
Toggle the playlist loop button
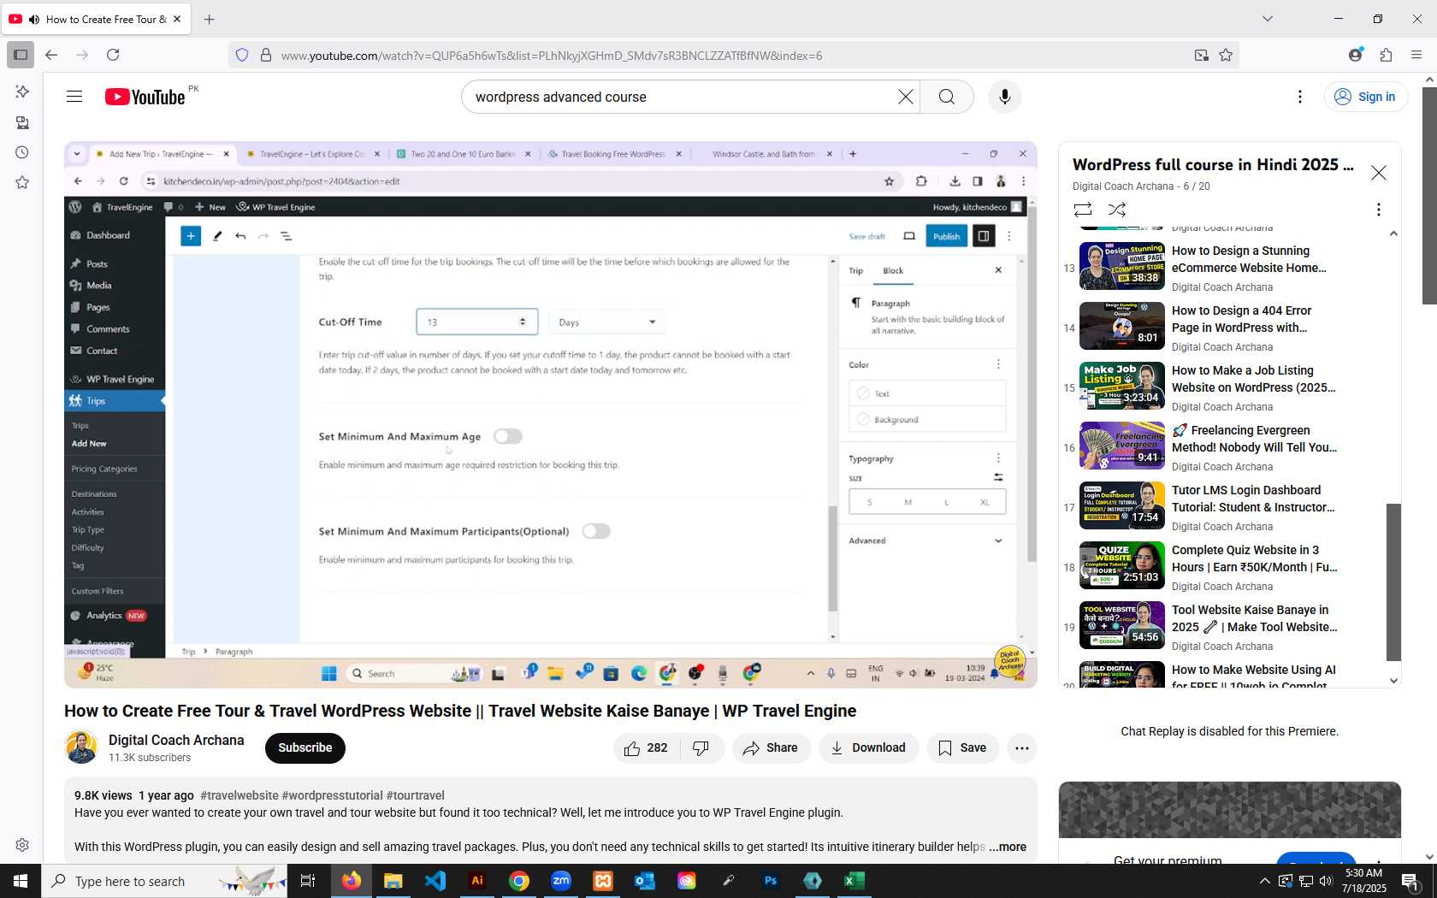point(1083,210)
